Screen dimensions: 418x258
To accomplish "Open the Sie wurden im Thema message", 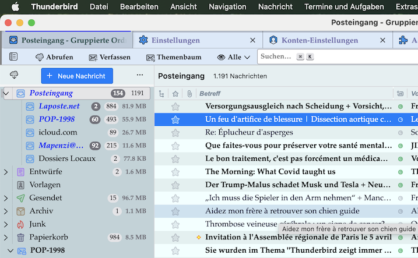I will (298, 250).
